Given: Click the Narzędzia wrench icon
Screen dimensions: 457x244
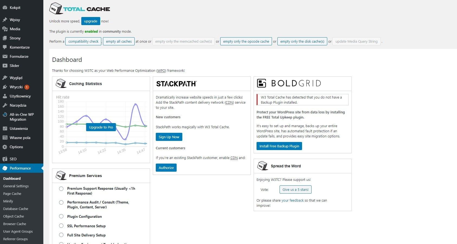Looking at the screenshot, I should pyautogui.click(x=5, y=105).
